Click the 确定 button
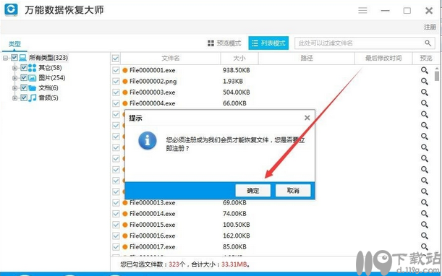 [253, 191]
